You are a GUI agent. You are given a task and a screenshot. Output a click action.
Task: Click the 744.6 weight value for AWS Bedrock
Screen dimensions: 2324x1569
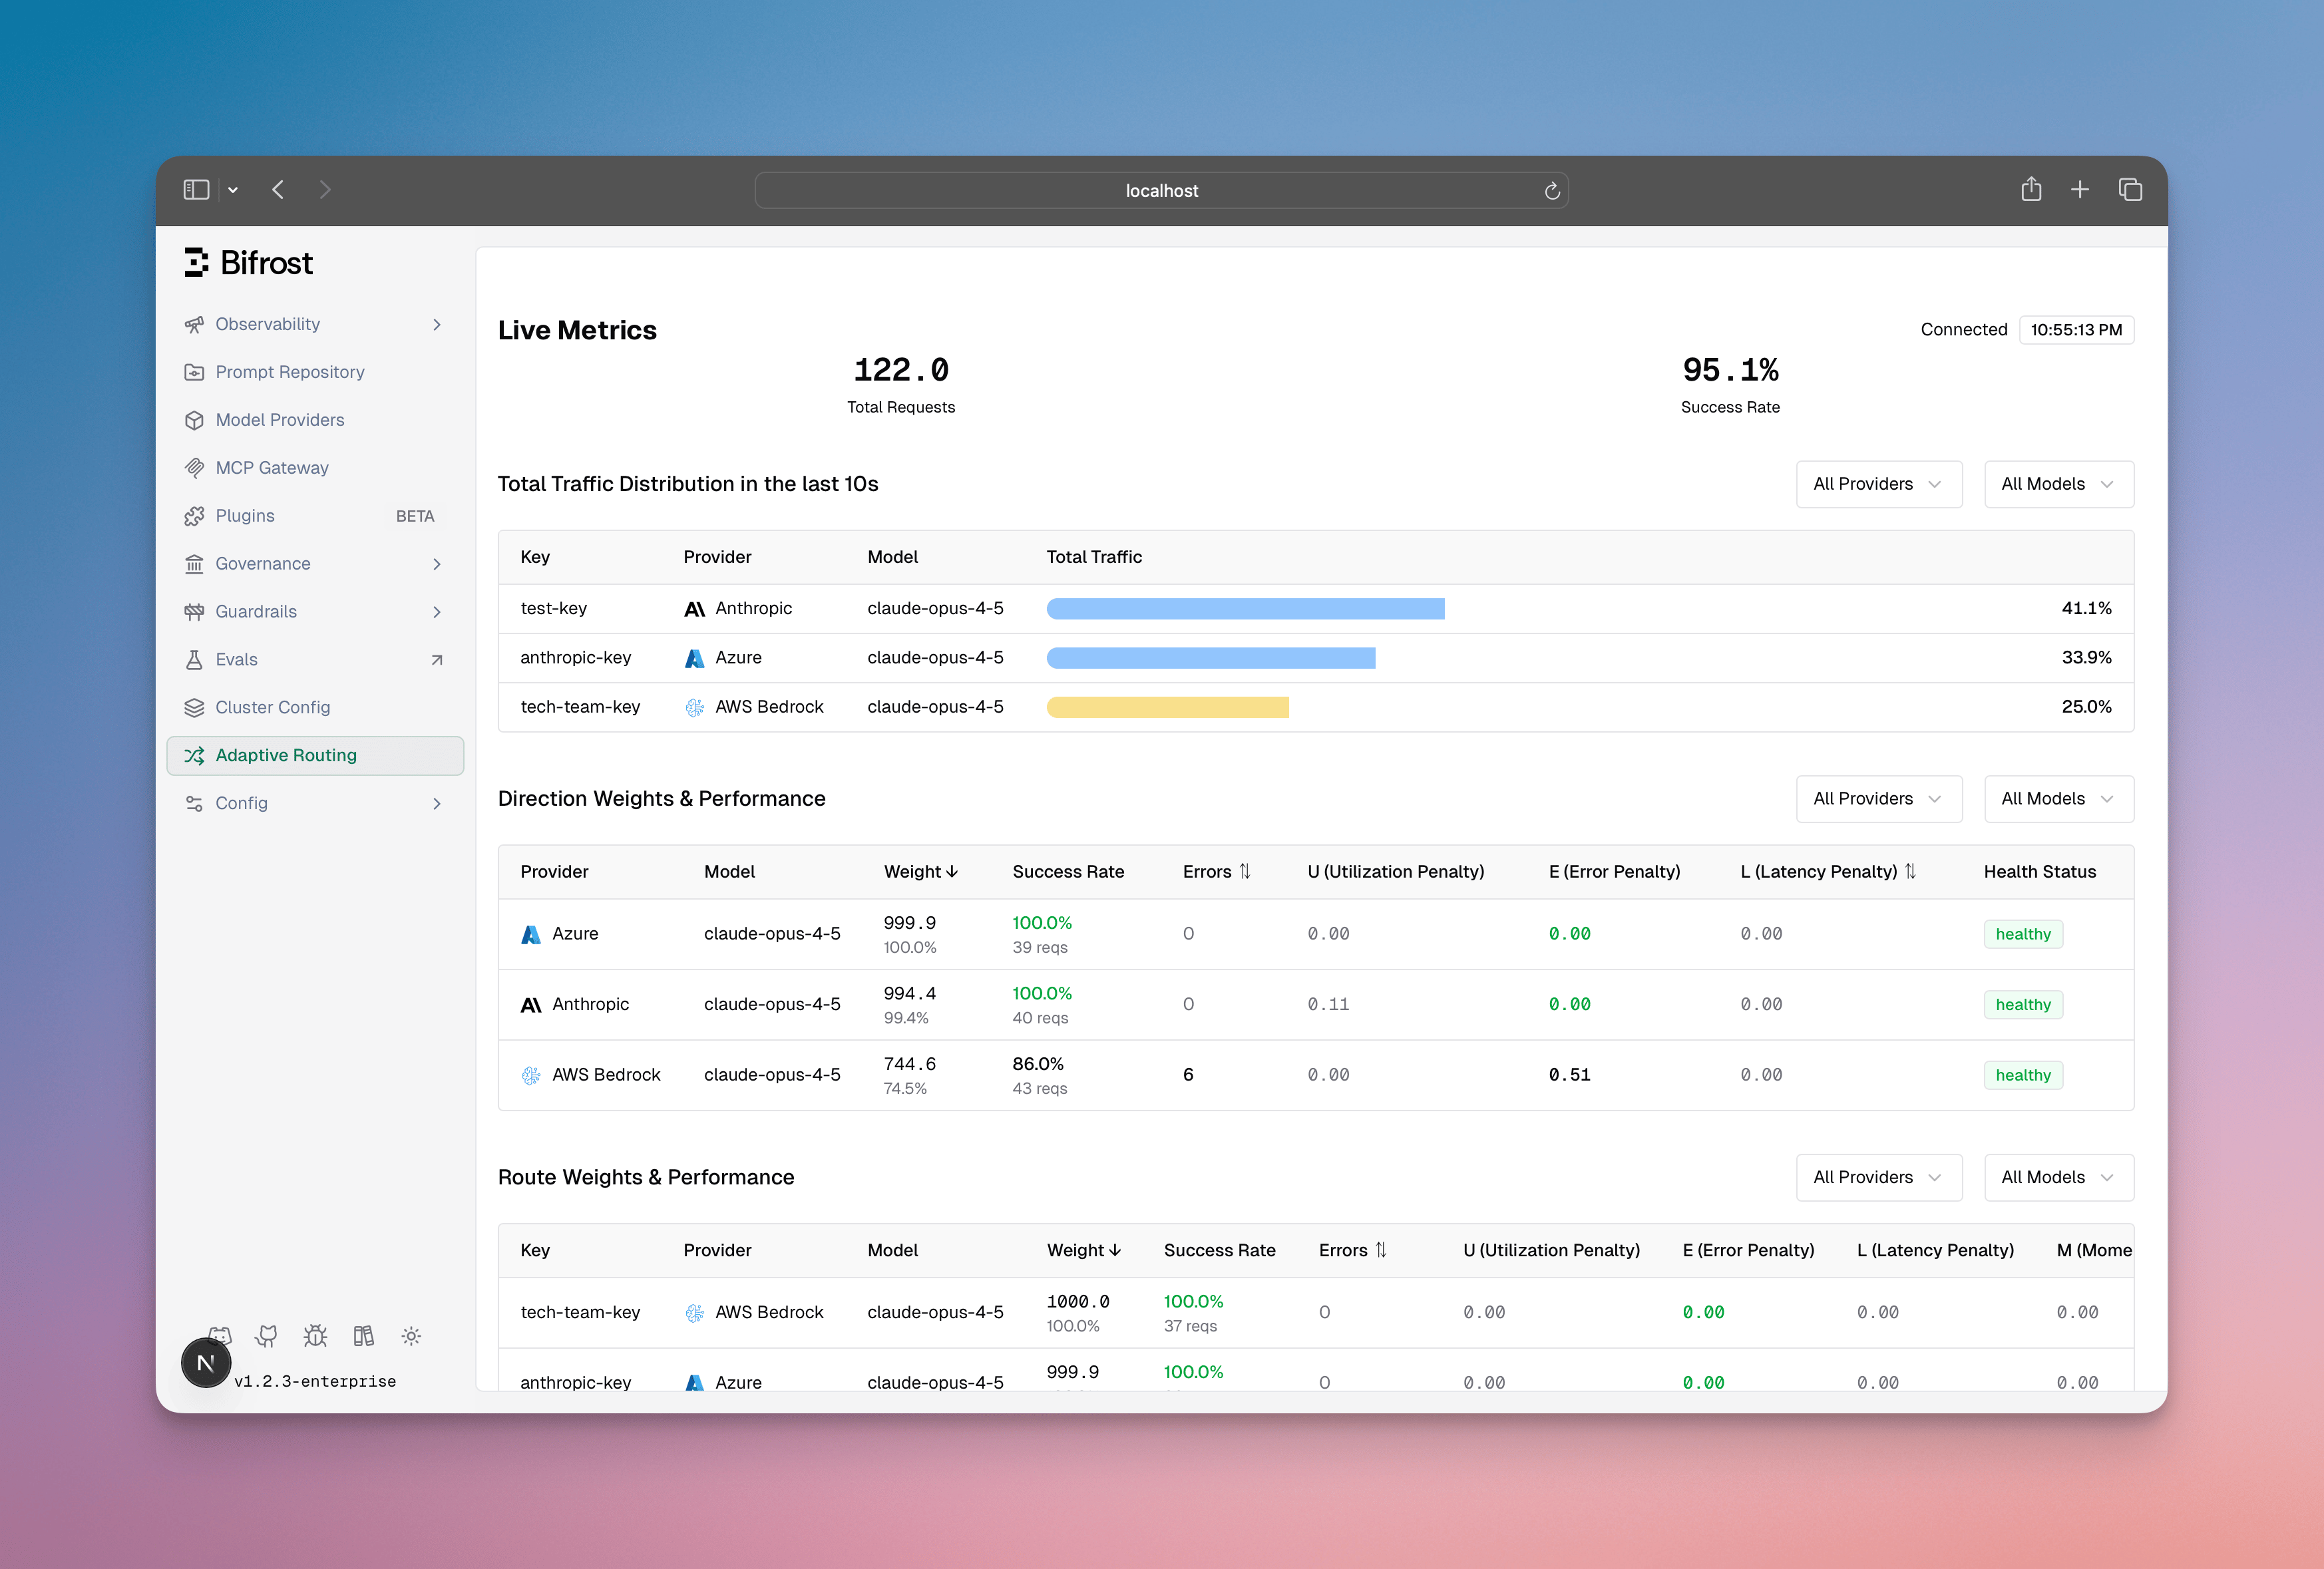909,1064
